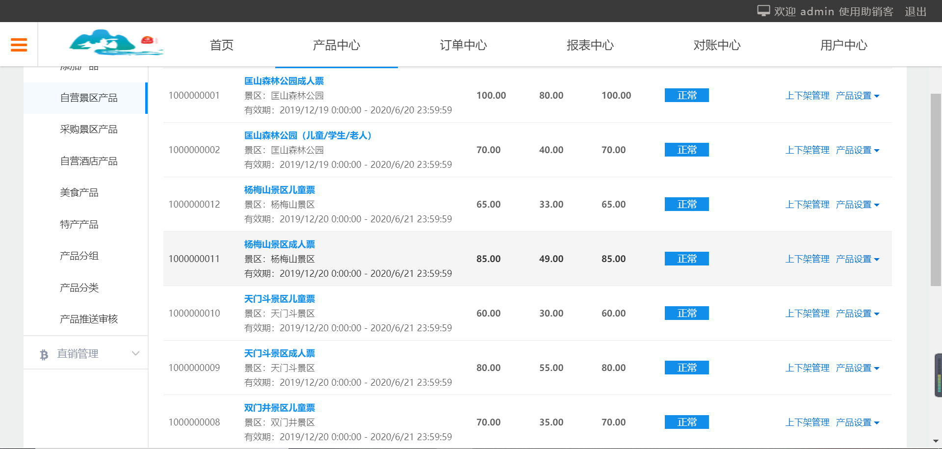Select 采购景区产品 in the sidebar

89,129
